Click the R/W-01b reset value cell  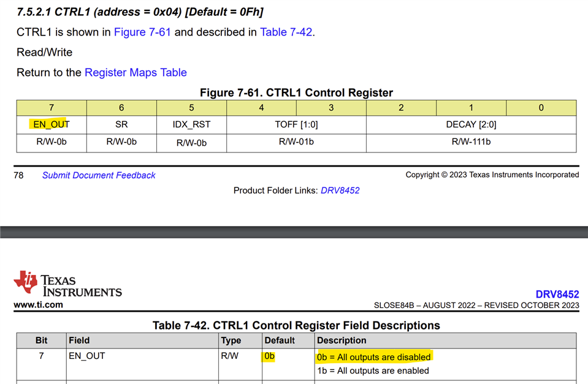(x=296, y=142)
